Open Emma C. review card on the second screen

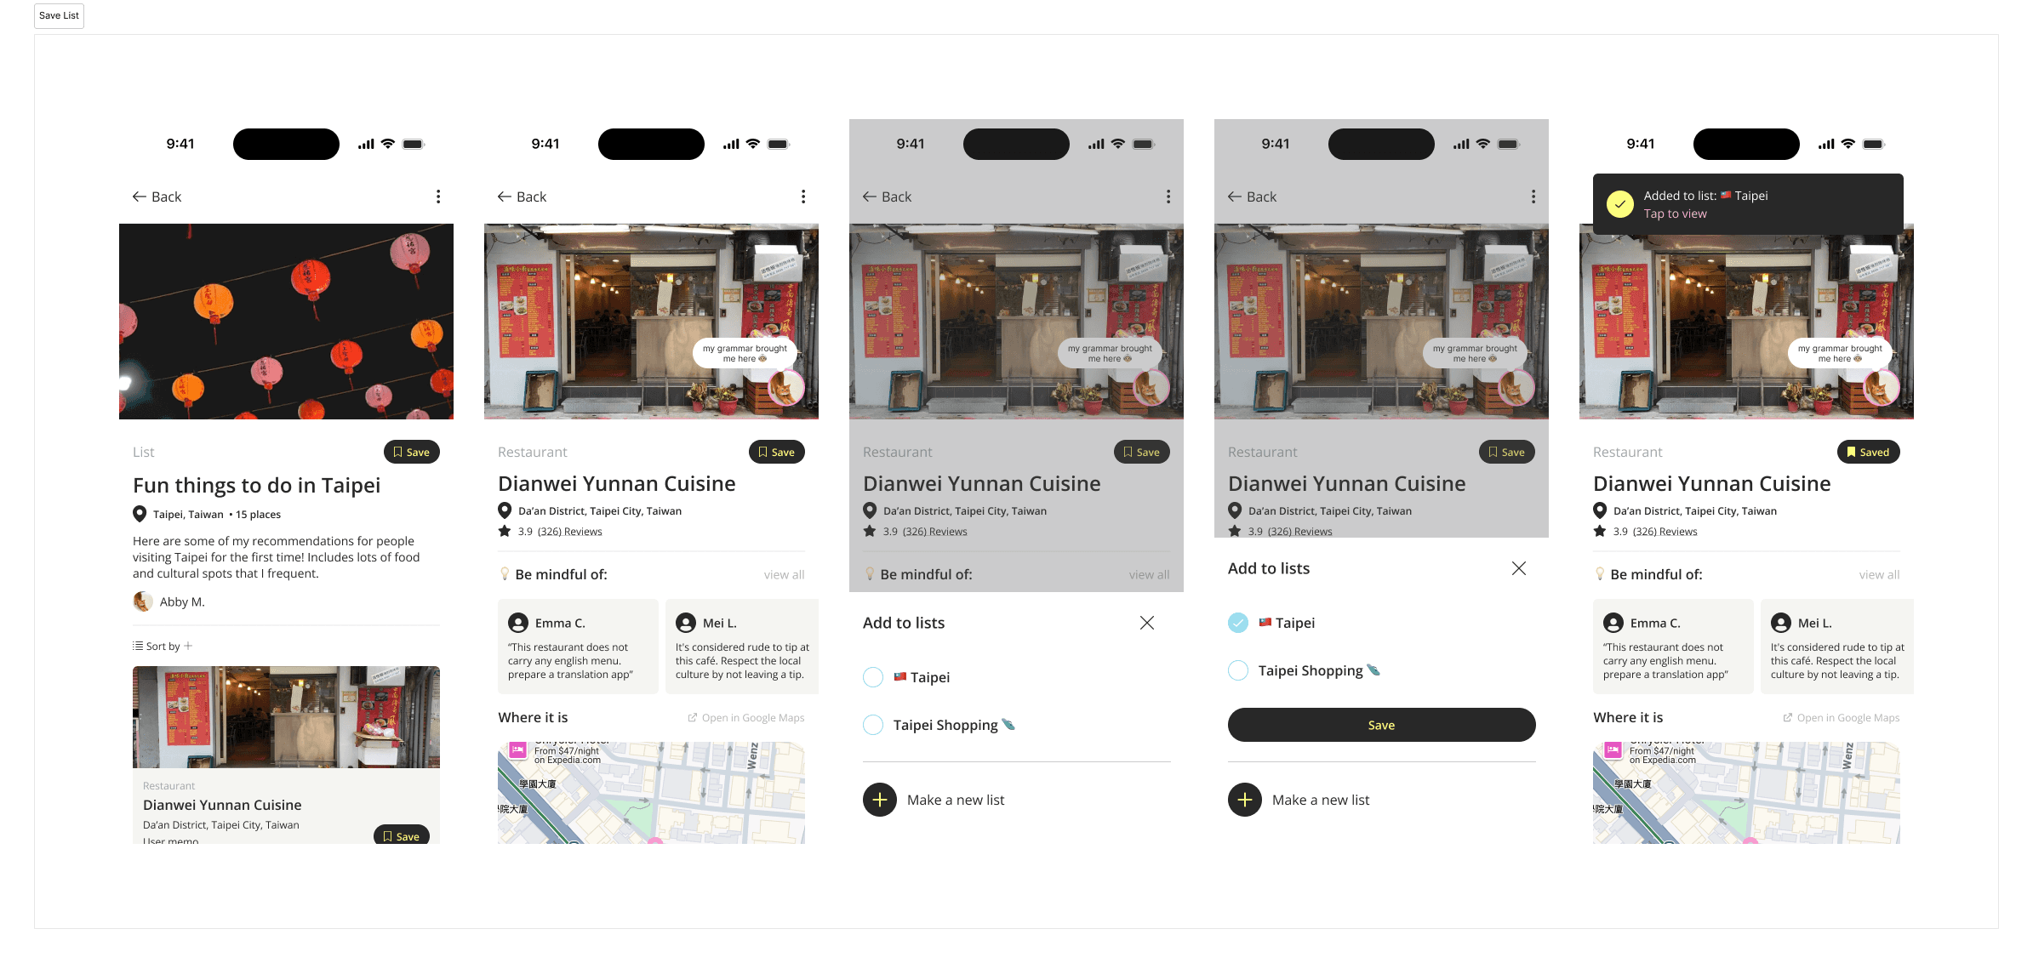click(578, 647)
